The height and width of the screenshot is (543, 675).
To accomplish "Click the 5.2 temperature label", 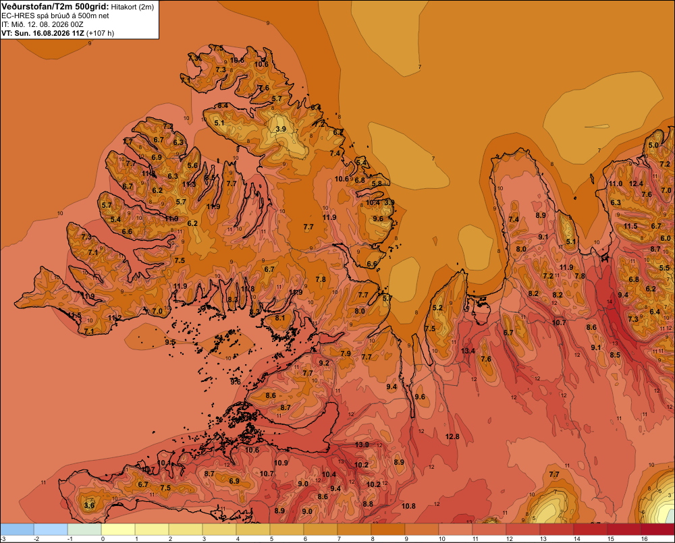I will pos(437,308).
